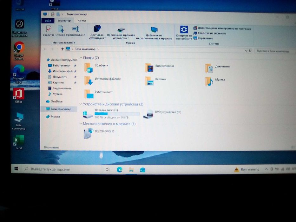Select Музика in navigation sidebar
Viewport: 296px width, 222px height.
pos(55,94)
